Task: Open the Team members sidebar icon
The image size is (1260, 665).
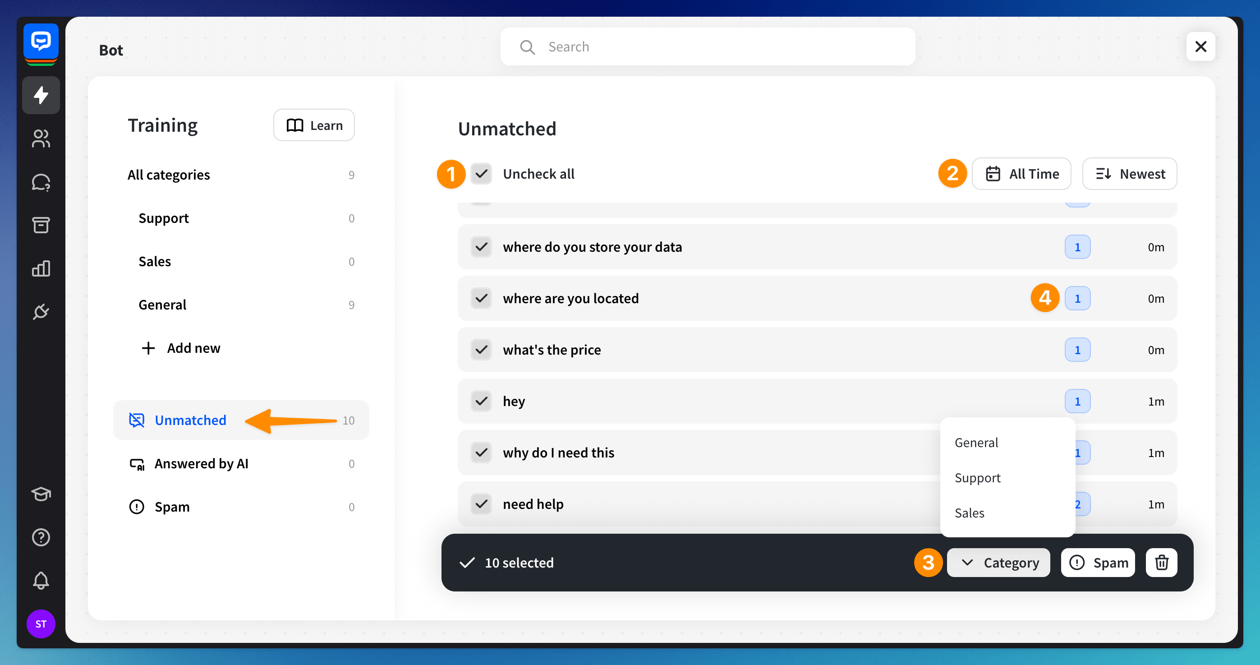Action: pos(41,139)
